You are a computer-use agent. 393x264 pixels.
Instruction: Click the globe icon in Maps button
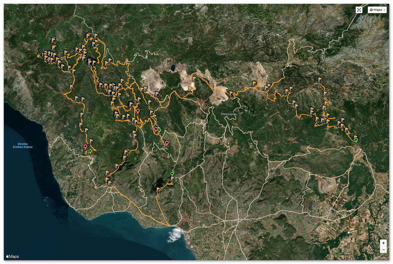(371, 10)
